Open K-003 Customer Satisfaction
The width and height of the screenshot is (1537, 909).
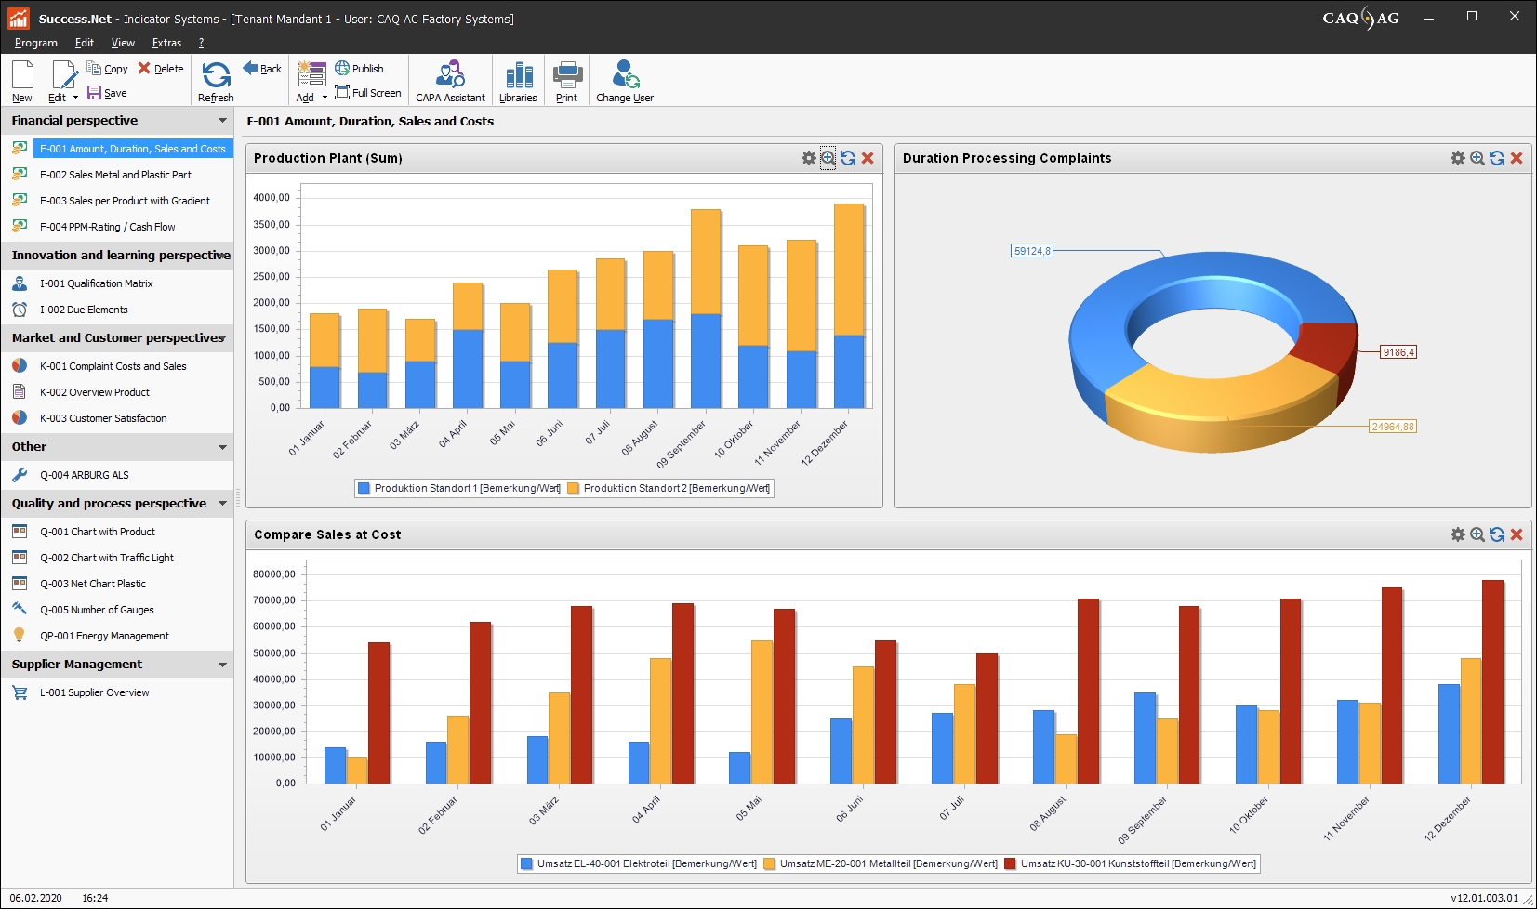(x=103, y=418)
